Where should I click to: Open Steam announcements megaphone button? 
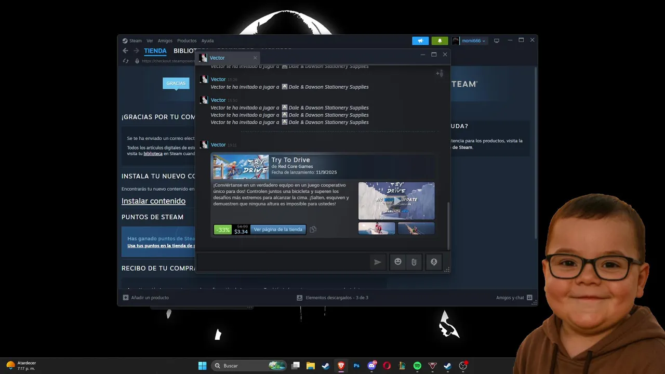click(420, 41)
